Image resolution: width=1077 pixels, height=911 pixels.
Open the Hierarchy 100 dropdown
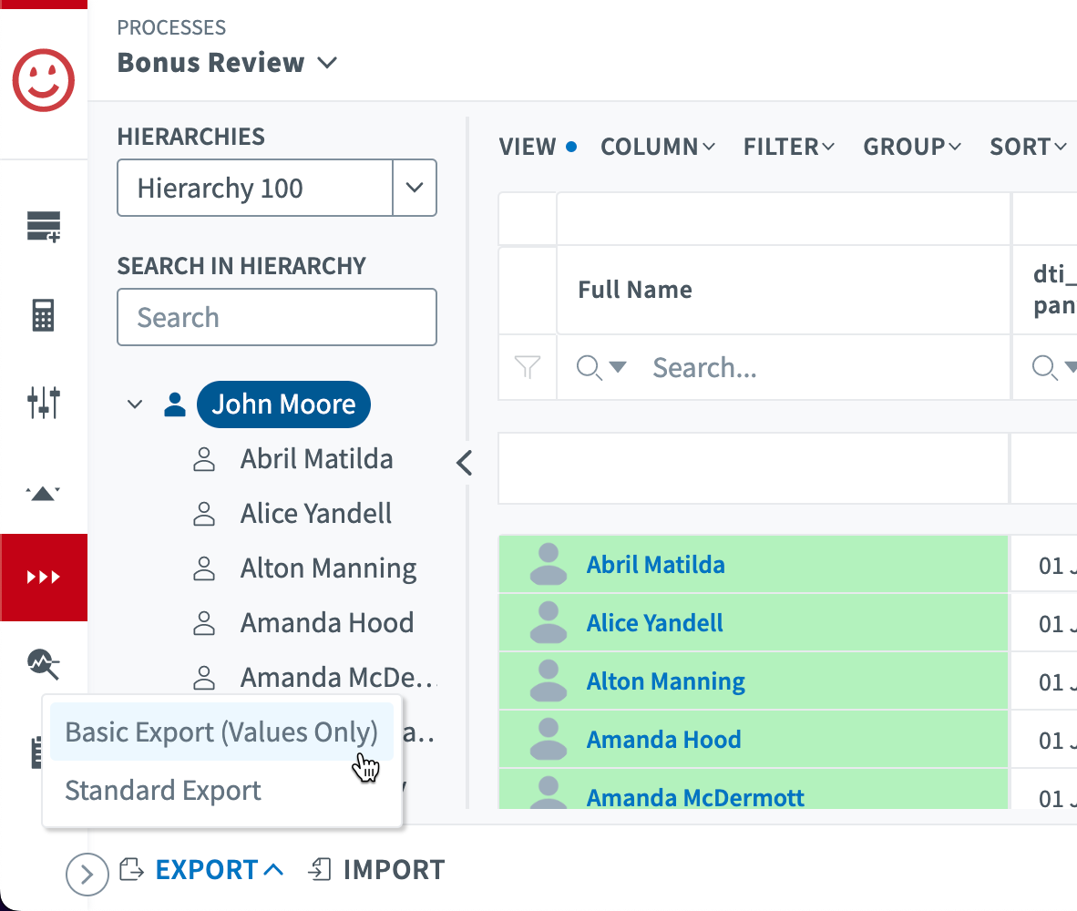[x=415, y=189]
